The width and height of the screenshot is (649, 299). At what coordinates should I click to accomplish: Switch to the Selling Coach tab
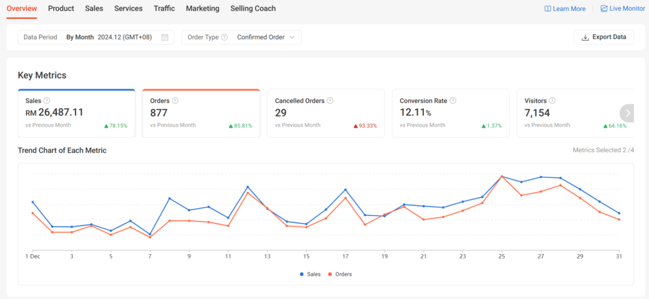[253, 9]
